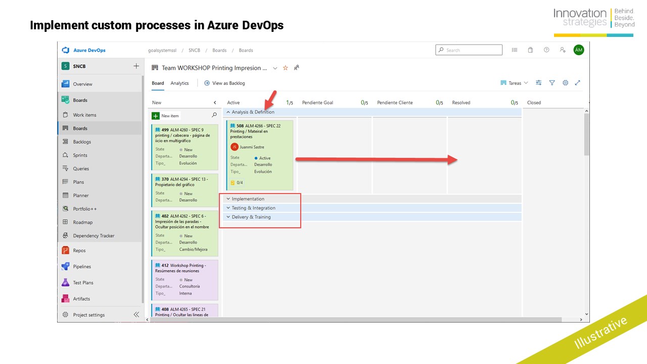Open card 402 ALM 4262 - SPEC 6
The height and width of the screenshot is (364, 647).
[184, 234]
